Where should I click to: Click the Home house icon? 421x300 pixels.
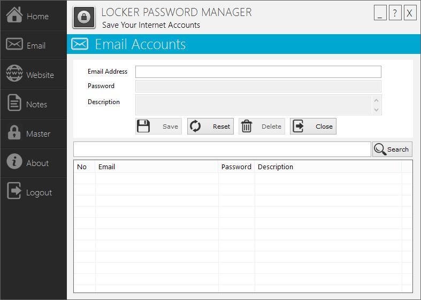(x=14, y=15)
